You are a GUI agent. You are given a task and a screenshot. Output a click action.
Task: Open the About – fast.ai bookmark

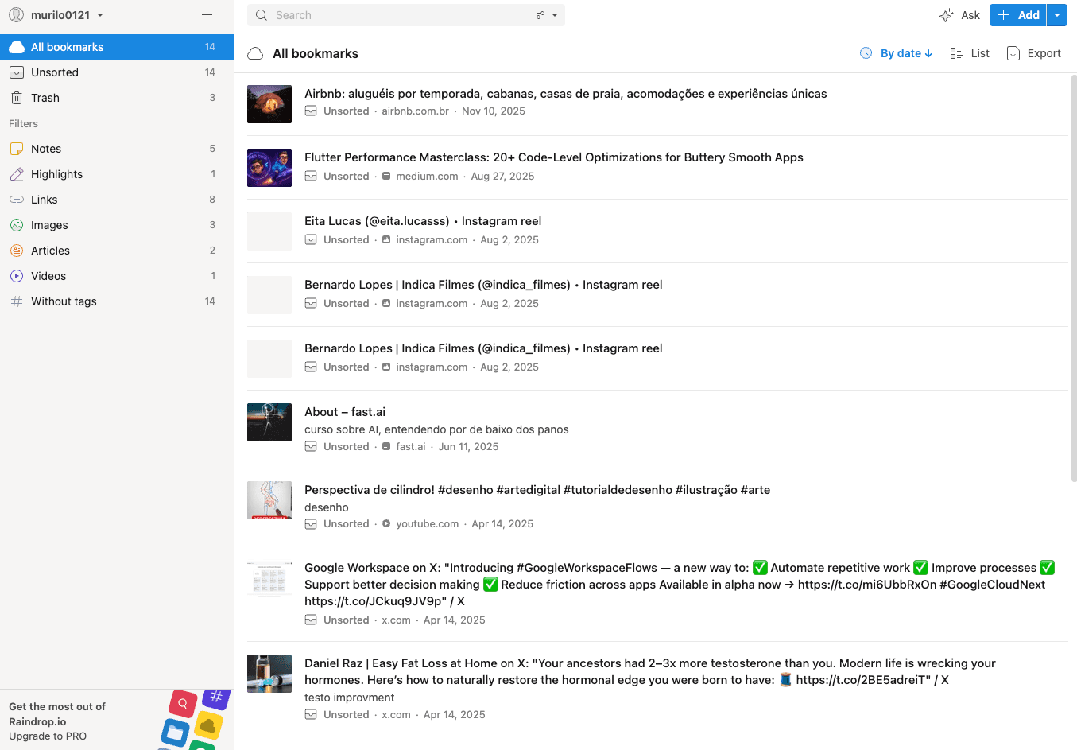coord(345,412)
